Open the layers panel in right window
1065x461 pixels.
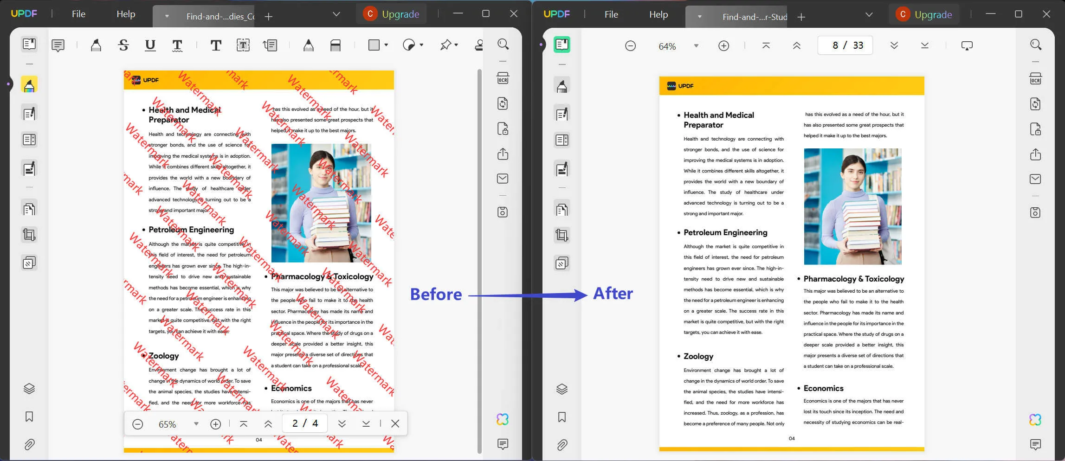coord(562,389)
